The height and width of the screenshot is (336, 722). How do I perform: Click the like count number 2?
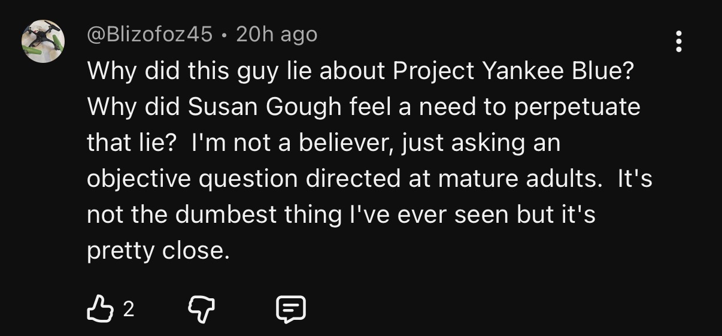click(x=128, y=309)
